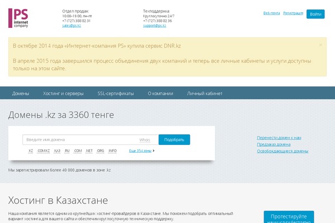
Task: Open the SSL-сертификаты menu
Action: (116, 94)
